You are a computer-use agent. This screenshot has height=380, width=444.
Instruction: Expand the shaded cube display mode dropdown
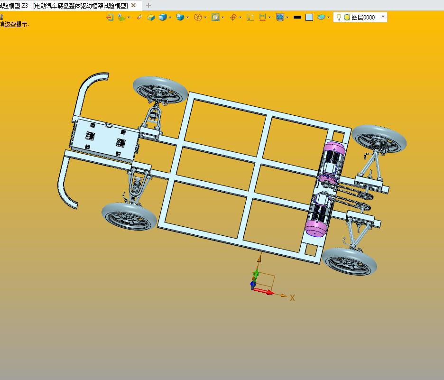(170, 18)
